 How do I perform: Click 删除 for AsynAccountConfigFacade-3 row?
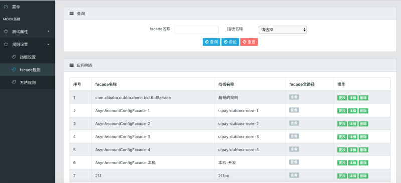363,137
